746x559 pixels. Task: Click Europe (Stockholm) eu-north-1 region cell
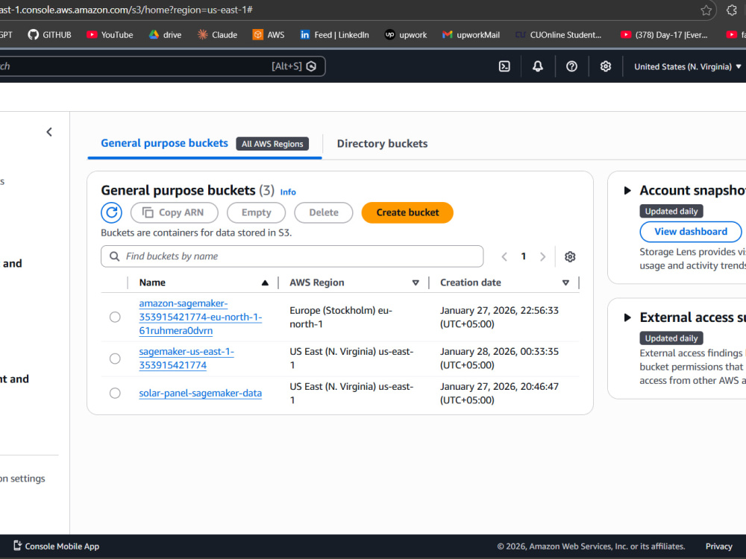(341, 317)
